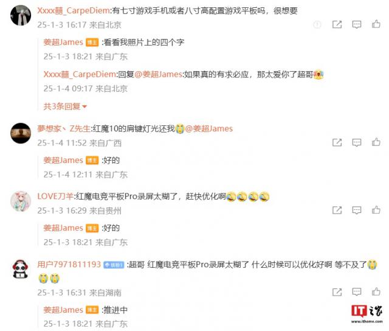
Task: Share LOVE刀羊's comment from 贵州
Action: tap(337, 210)
